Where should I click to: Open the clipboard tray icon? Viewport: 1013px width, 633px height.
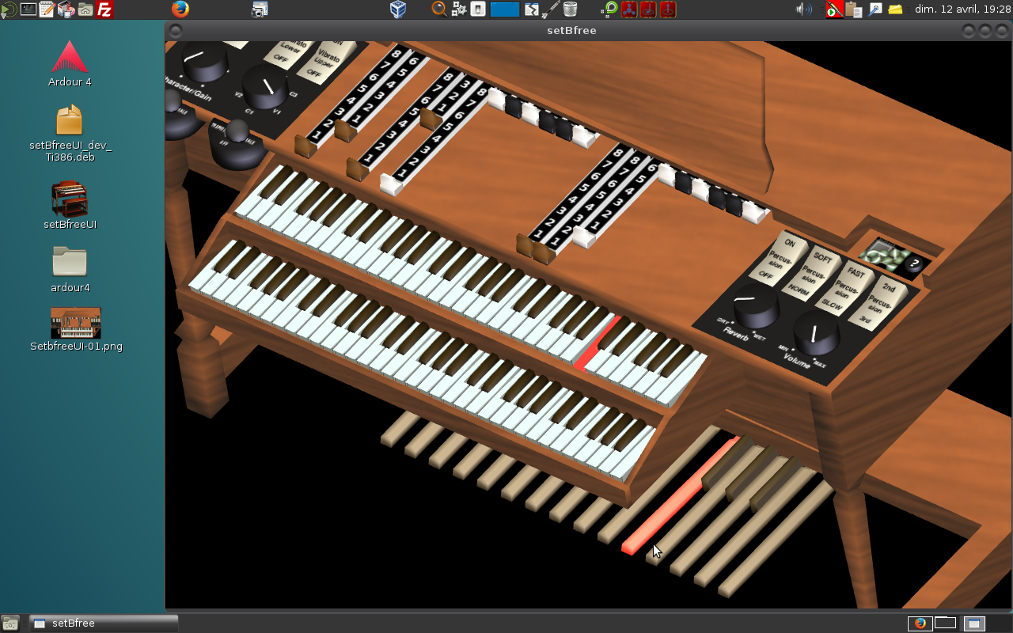point(853,9)
